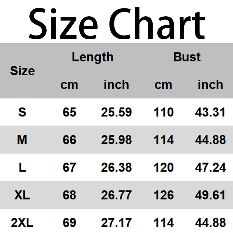Screen dimensions: 233x233
Task: Click the 25.59 inch length value
Action: click(116, 112)
